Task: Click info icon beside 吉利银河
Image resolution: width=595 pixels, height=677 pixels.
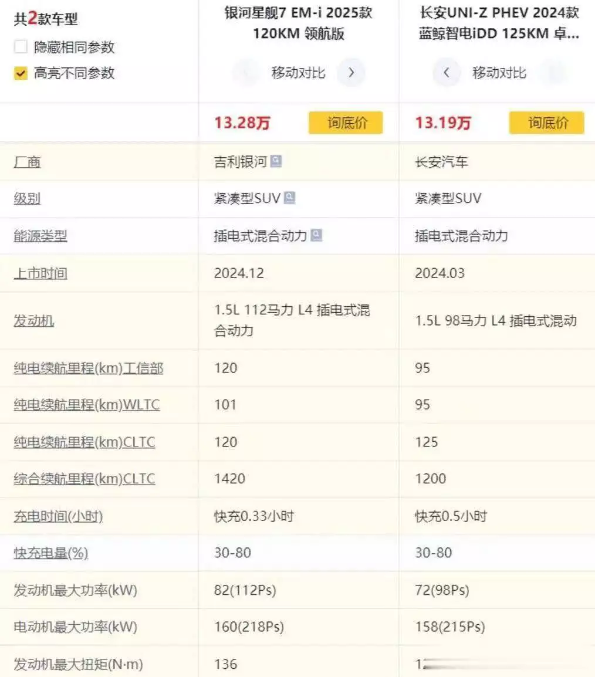Action: [x=276, y=161]
